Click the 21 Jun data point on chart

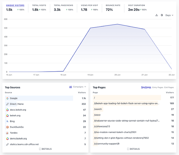point(145,29)
